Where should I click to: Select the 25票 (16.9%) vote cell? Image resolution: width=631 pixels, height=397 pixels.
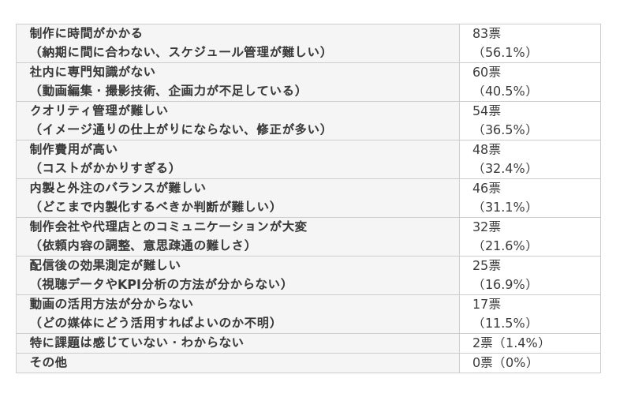tap(529, 275)
